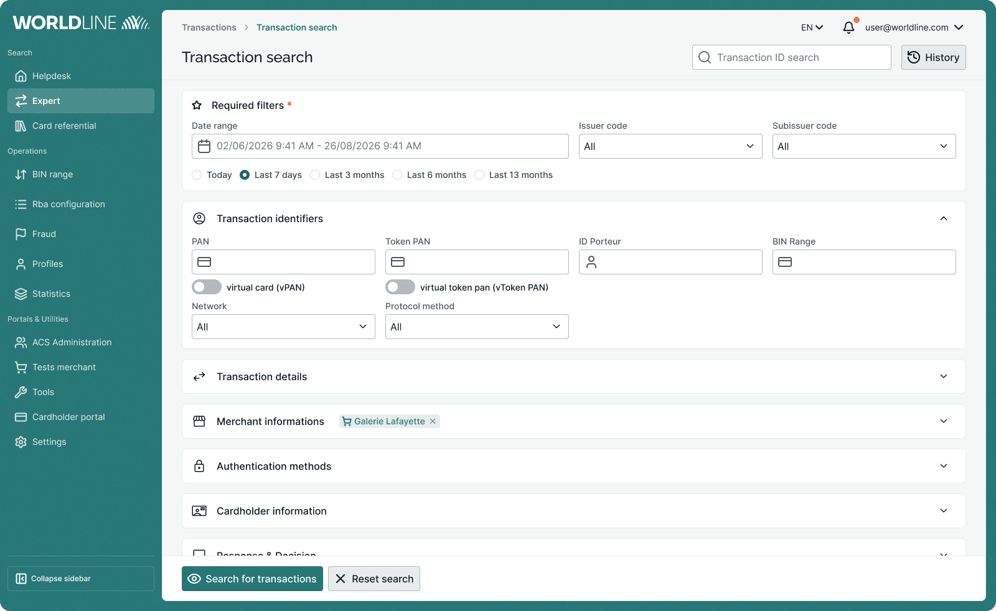
Task: Click the Profiles person icon
Action: [x=21, y=264]
